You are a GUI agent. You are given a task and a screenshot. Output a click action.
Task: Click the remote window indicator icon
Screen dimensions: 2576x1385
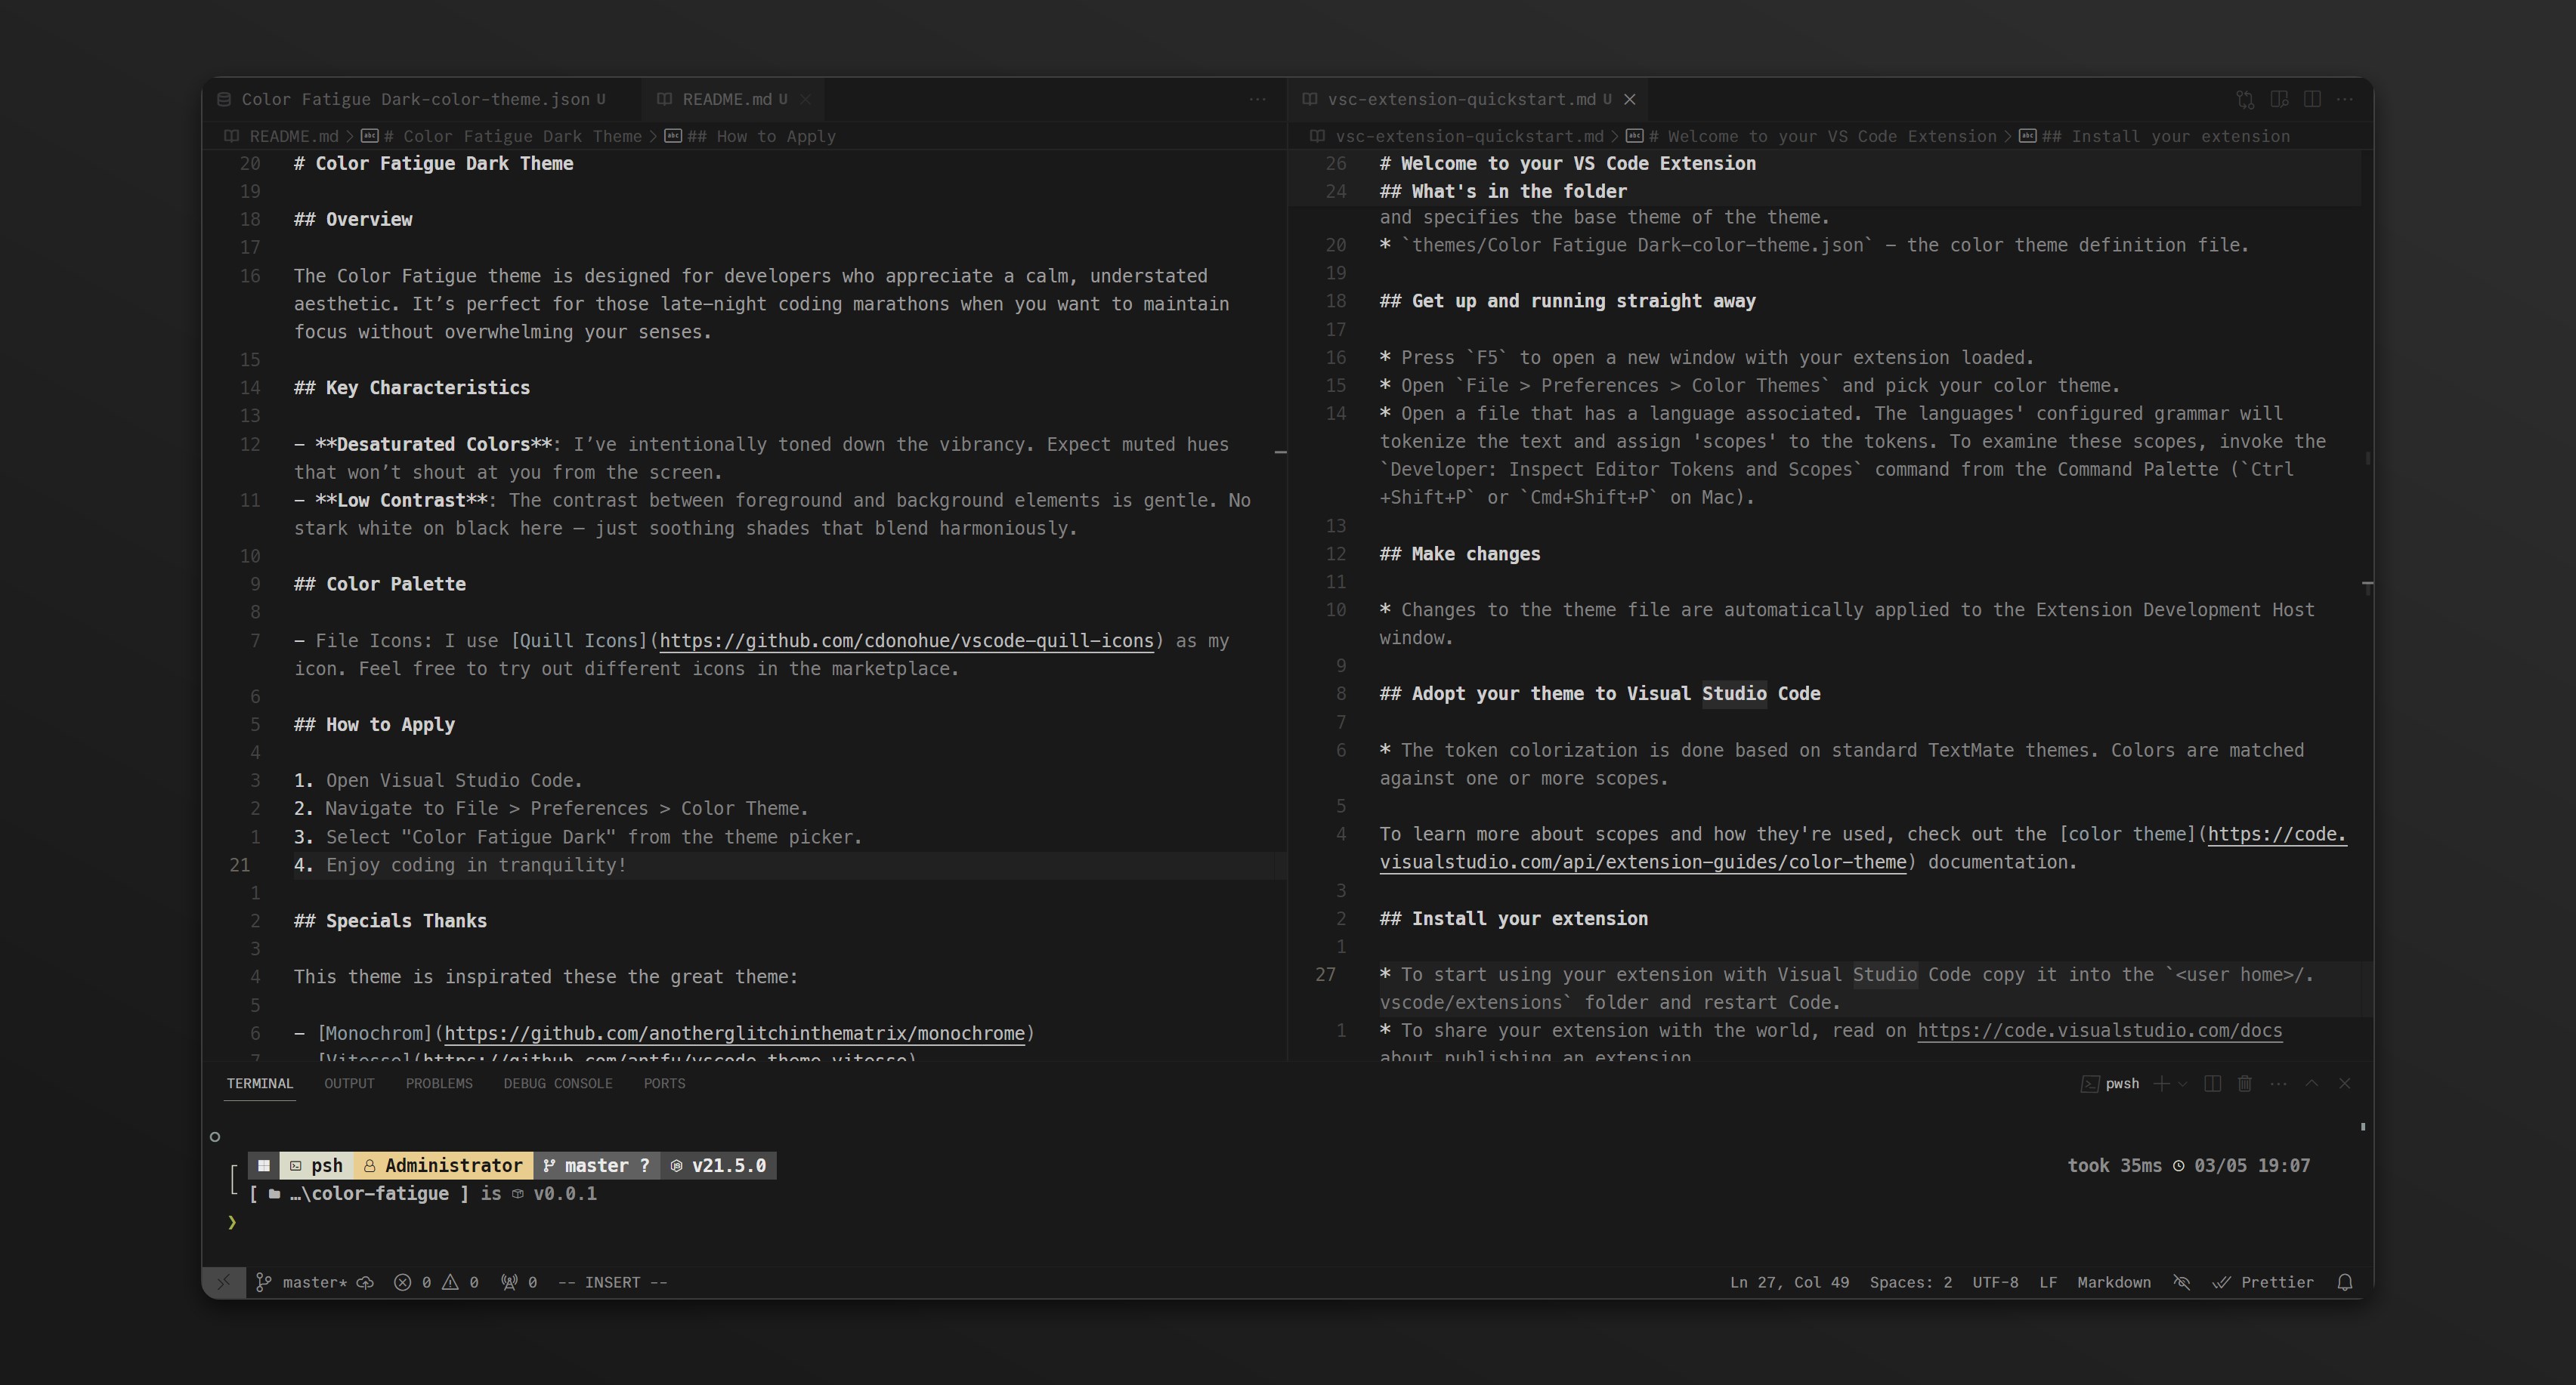tap(224, 1282)
